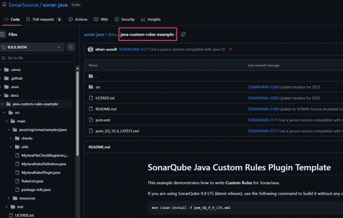The height and width of the screenshot is (218, 343).
Task: Collapse the src folder chevron in tree
Action: [5, 112]
